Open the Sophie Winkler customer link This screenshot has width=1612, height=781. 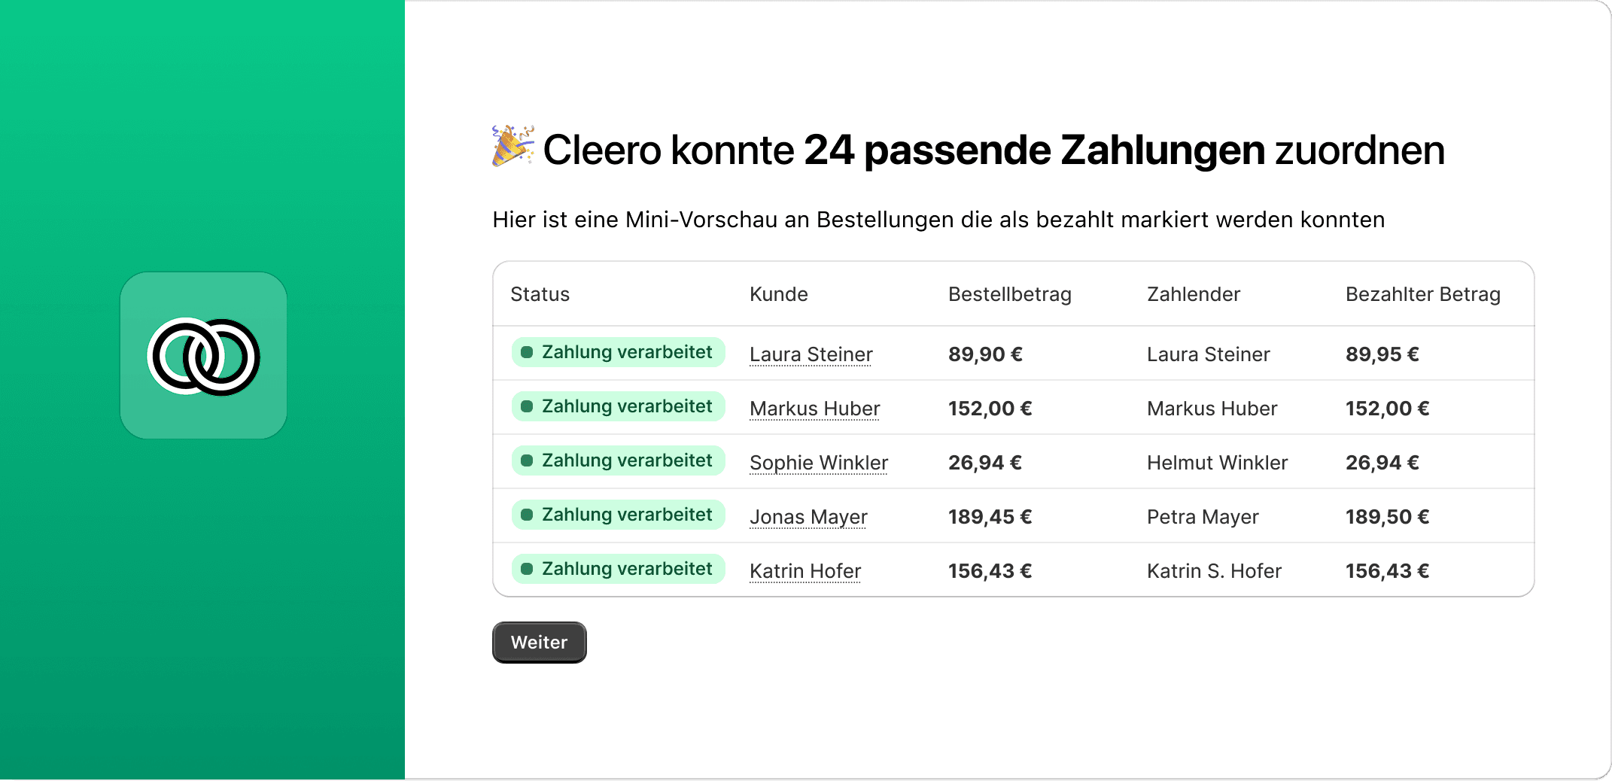pos(818,462)
